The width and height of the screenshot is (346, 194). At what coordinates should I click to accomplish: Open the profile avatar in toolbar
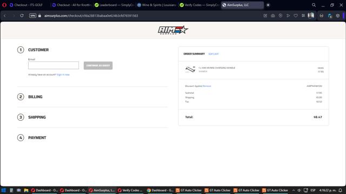coord(311,16)
